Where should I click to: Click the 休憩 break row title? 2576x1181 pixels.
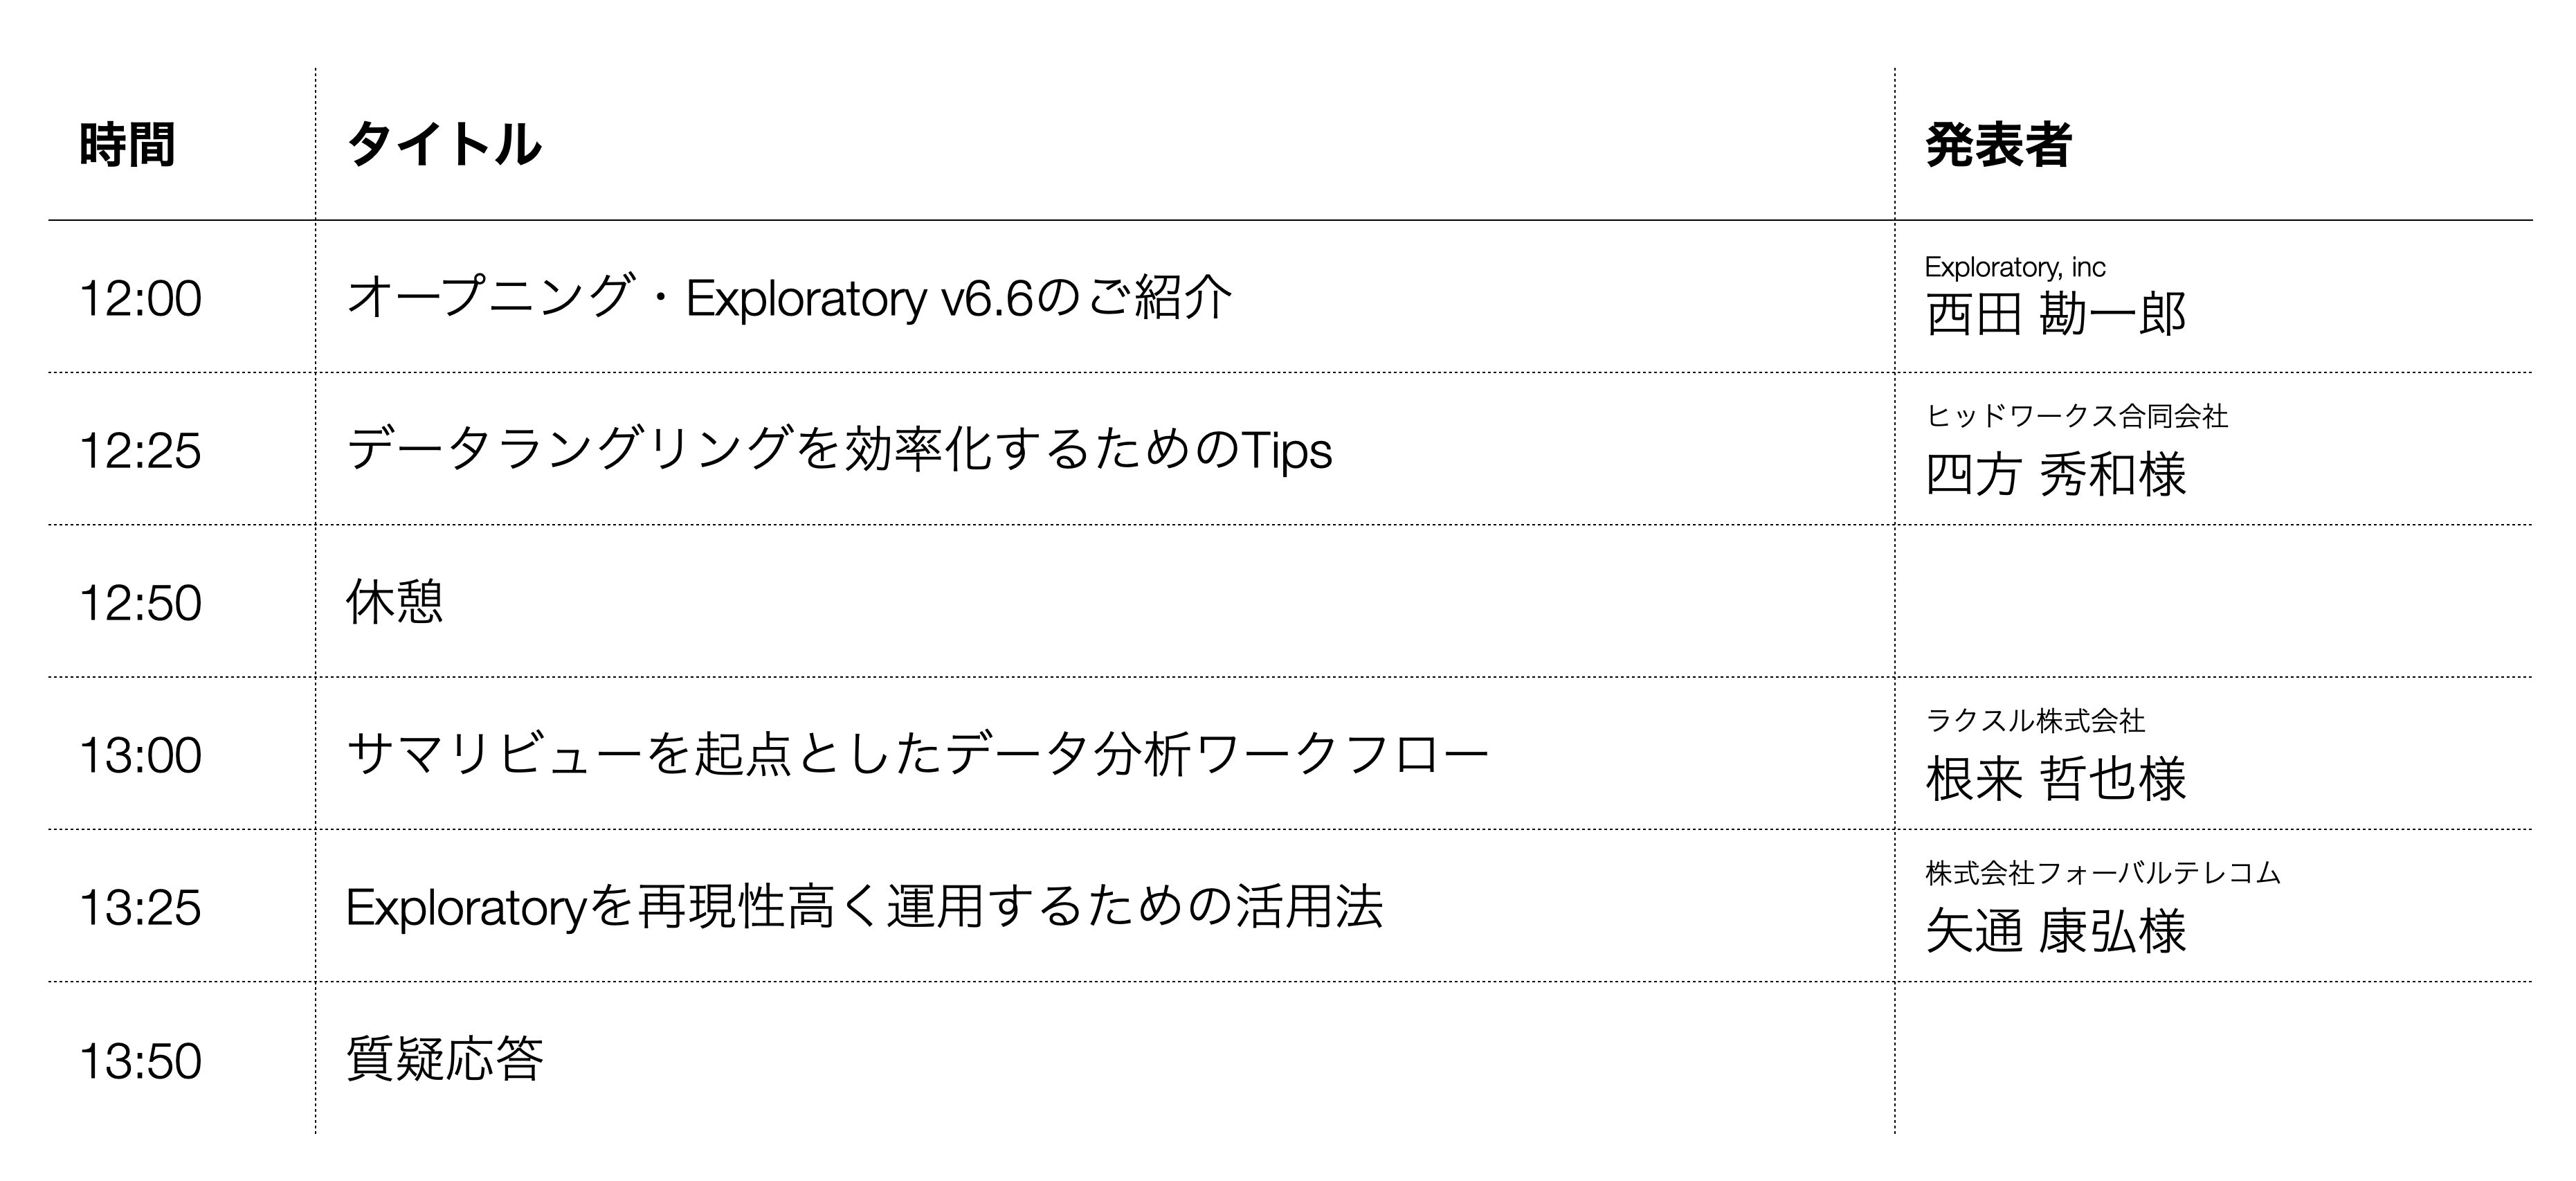[394, 602]
